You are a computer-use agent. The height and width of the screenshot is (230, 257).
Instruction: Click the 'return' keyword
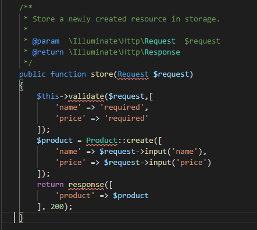51,185
